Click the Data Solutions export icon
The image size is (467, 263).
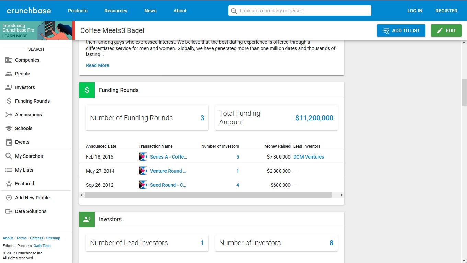point(9,211)
